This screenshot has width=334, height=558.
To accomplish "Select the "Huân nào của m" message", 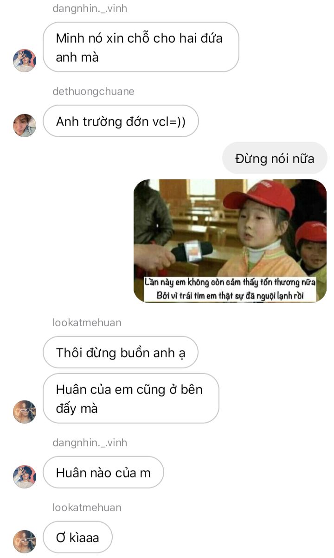I will point(103,473).
